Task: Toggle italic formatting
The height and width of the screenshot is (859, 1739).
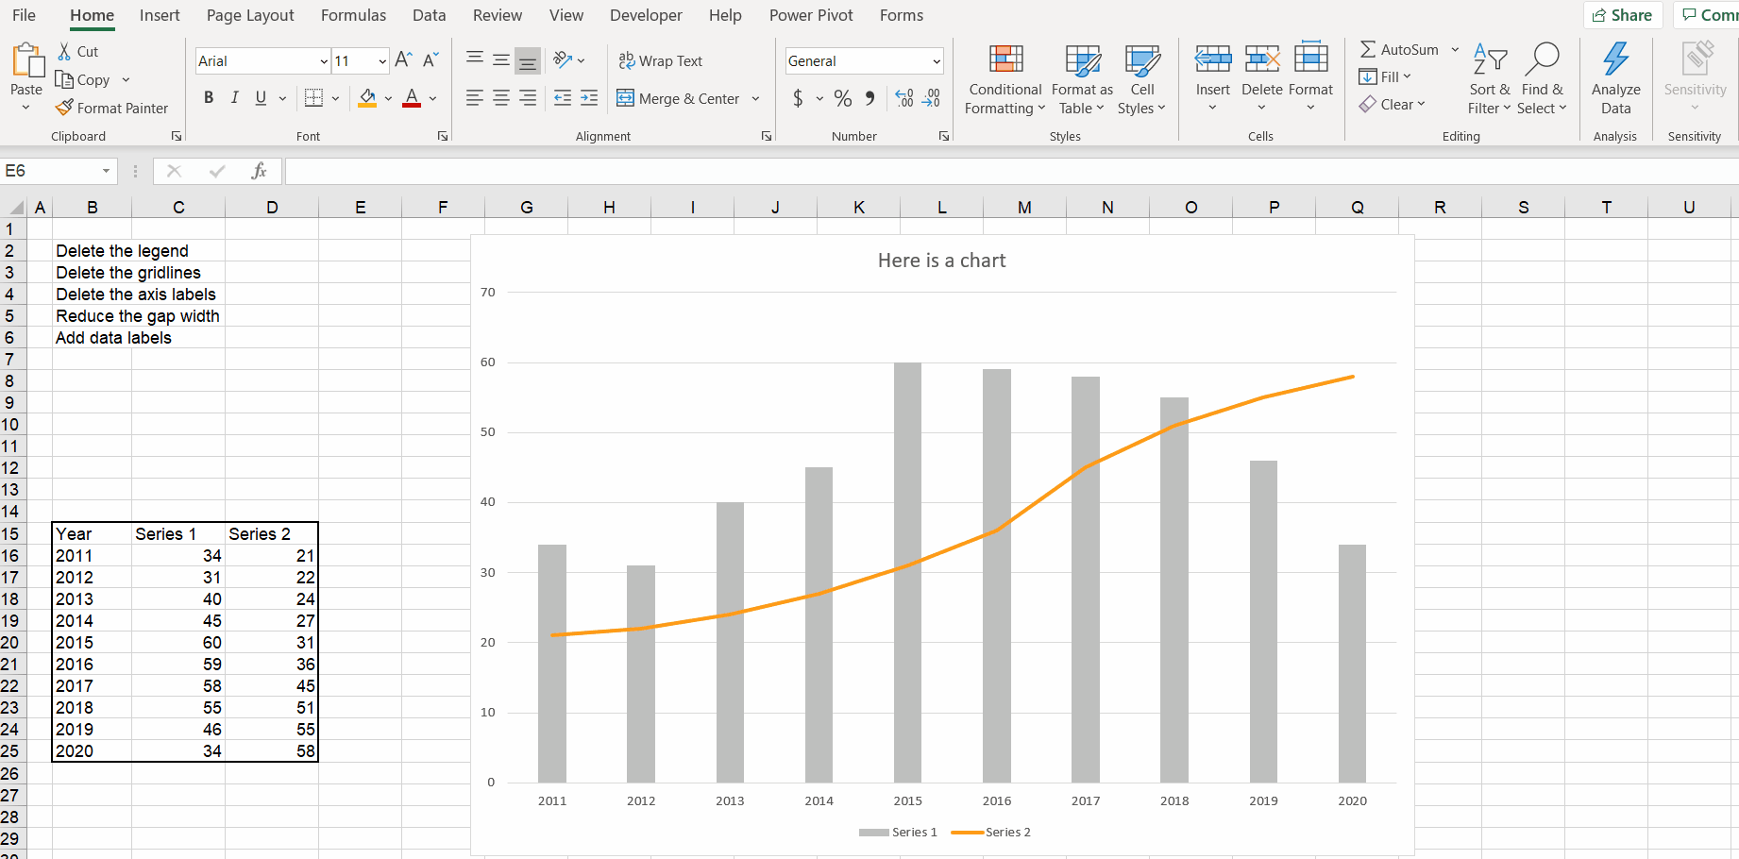Action: 234,97
